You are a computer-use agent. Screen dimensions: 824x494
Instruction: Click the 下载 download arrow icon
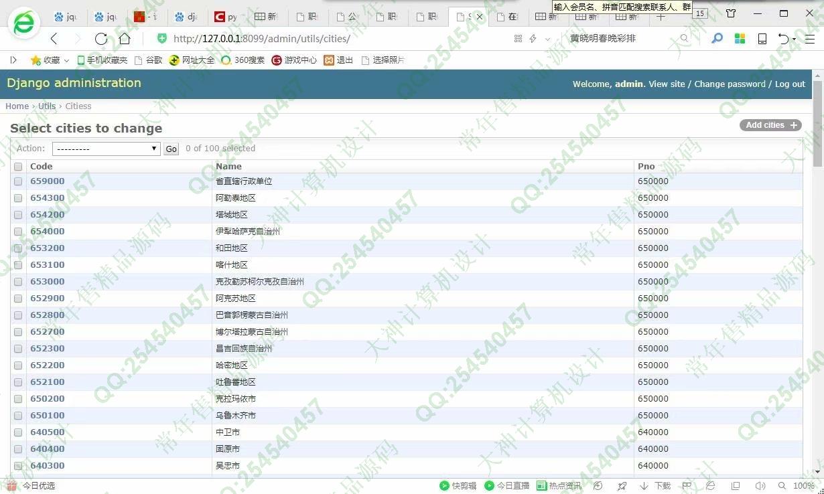(644, 486)
